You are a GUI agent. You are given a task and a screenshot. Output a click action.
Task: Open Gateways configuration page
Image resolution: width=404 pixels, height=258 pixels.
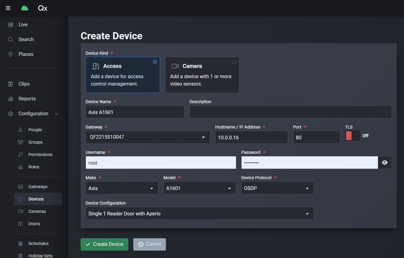pyautogui.click(x=38, y=186)
